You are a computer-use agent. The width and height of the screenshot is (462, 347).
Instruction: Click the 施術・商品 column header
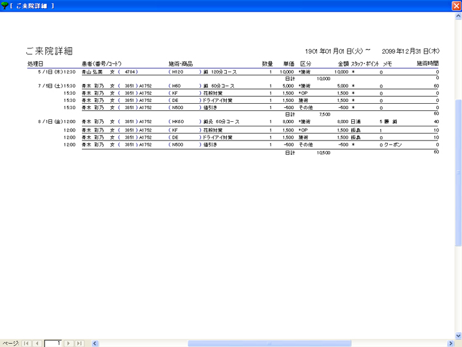[180, 64]
